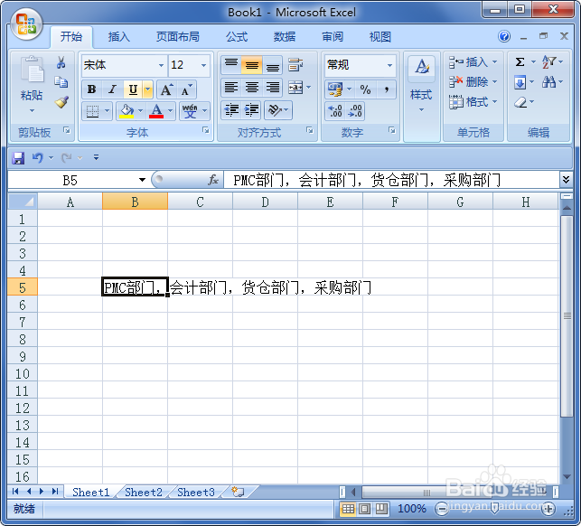Click increase decimal icon

click(336, 111)
